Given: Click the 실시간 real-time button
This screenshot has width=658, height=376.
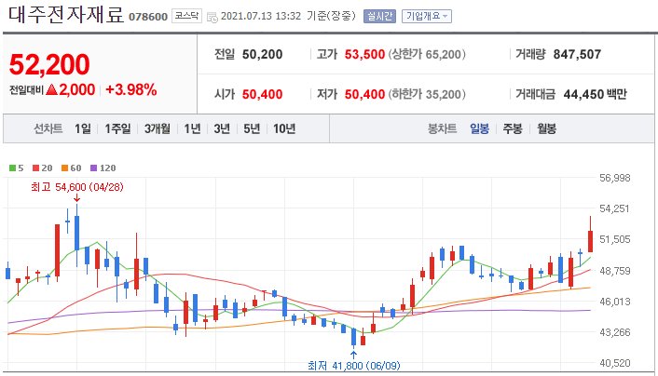Looking at the screenshot, I should [x=379, y=17].
